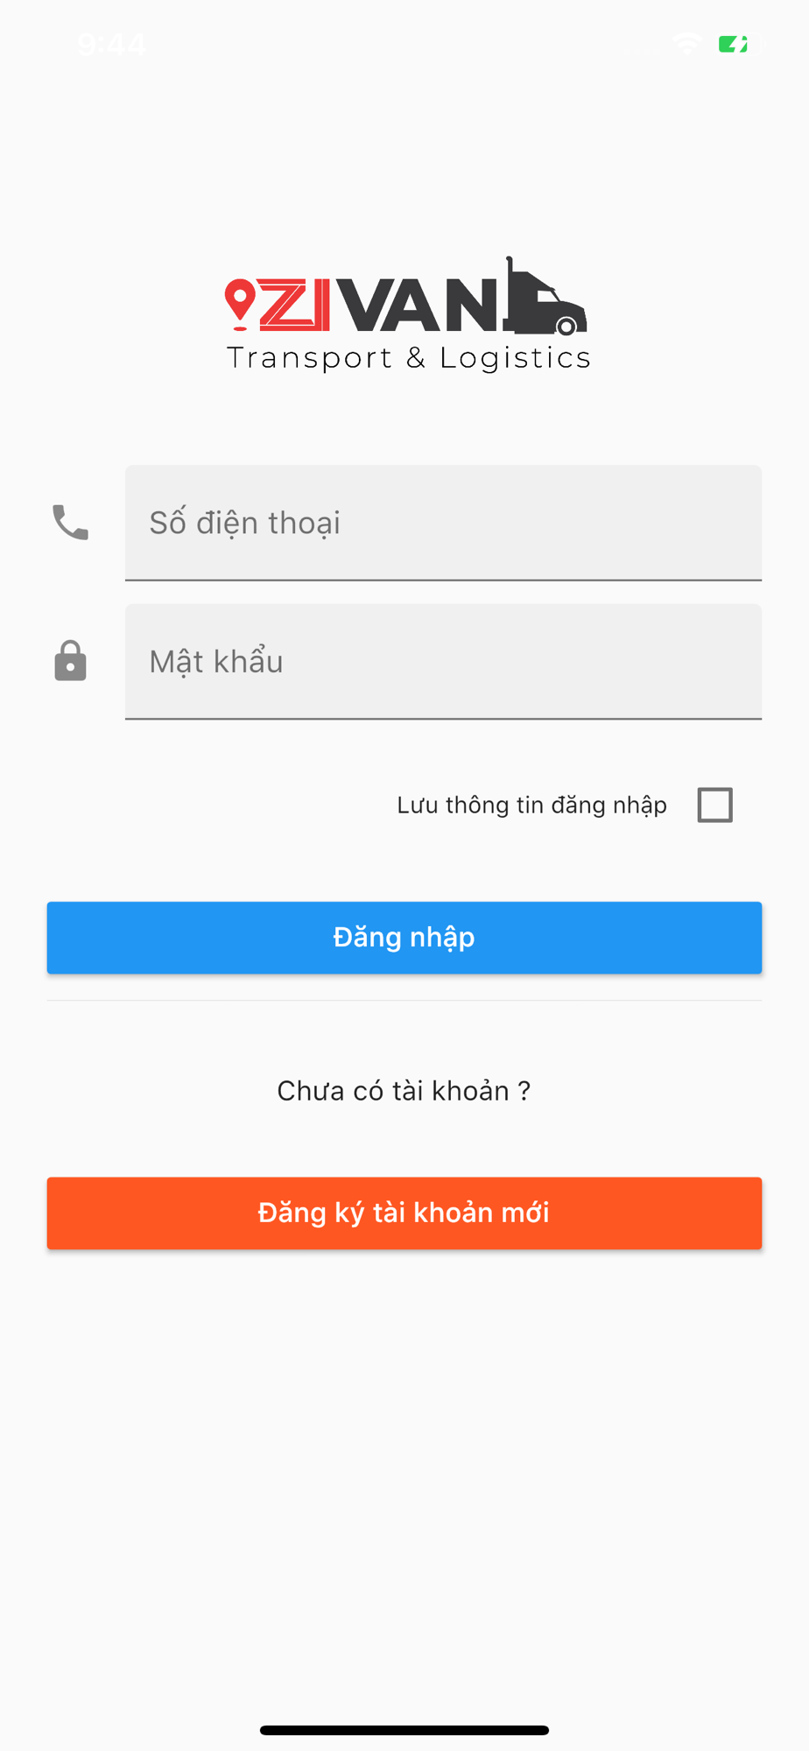This screenshot has width=809, height=1751.
Task: Tap 'Đăng ký tài khoản mới' orange button
Action: click(404, 1213)
